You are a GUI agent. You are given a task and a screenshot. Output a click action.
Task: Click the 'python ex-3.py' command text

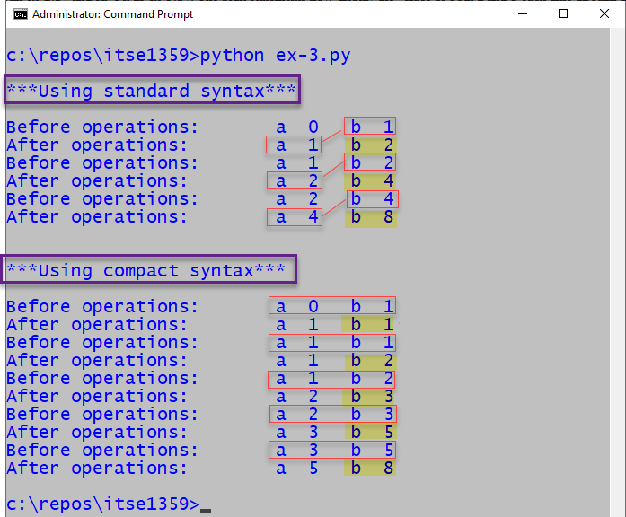[x=275, y=56]
